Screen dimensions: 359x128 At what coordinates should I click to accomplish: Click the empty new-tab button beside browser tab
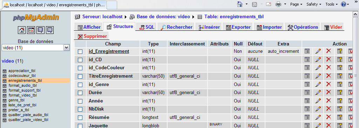point(112,5)
